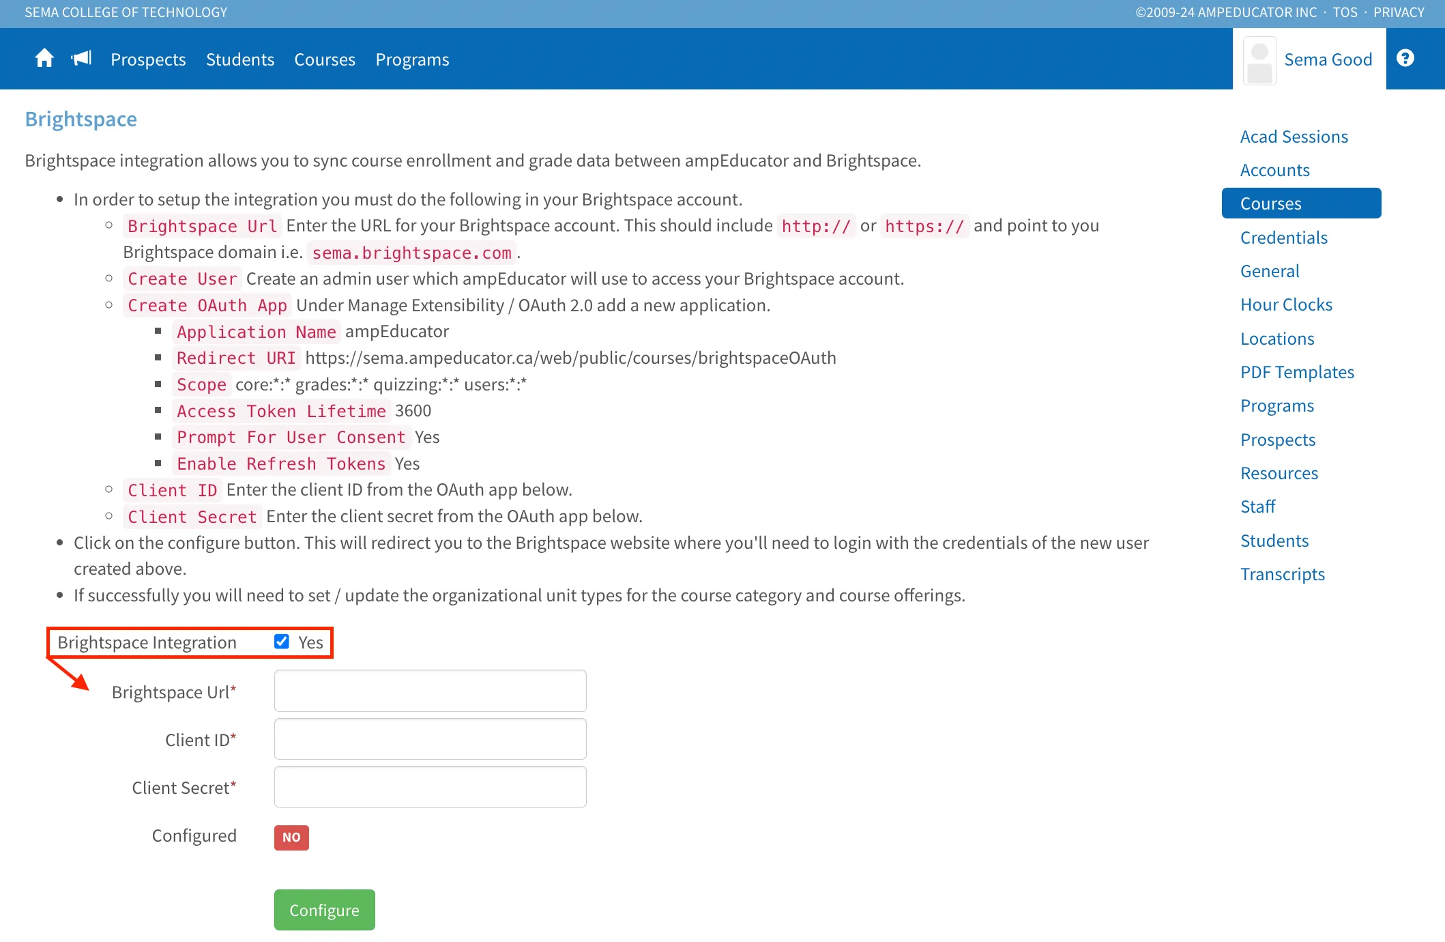Screen dimensions: 1445x942
Task: Open the TOS link in header
Action: (x=1345, y=12)
